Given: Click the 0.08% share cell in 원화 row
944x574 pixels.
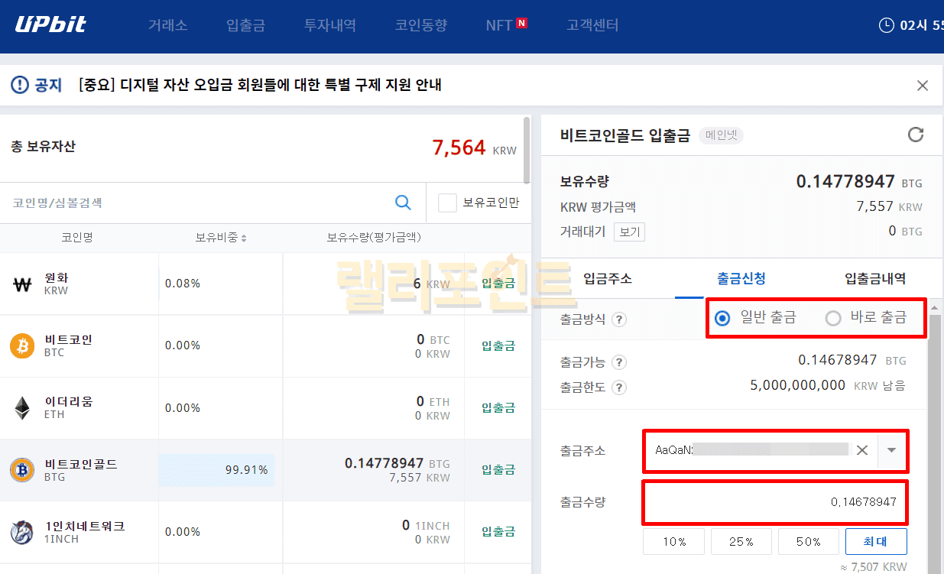Looking at the screenshot, I should [x=183, y=284].
